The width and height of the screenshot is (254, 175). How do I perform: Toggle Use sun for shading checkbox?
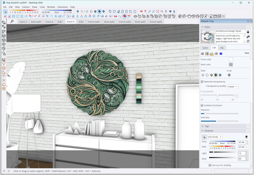pyautogui.click(x=210, y=165)
